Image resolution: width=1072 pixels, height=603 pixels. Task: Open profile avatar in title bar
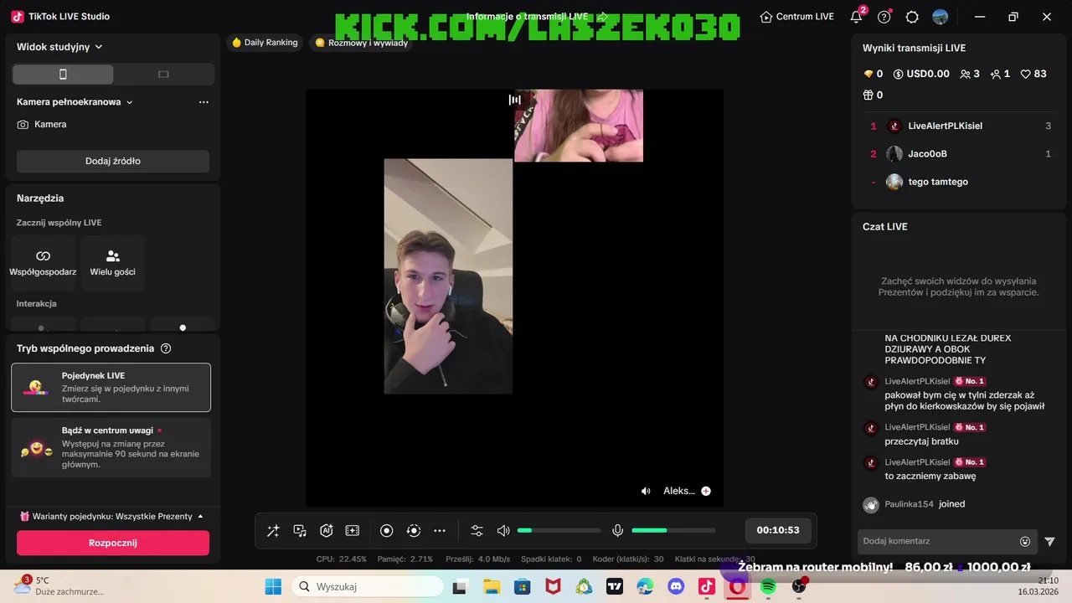tap(941, 17)
